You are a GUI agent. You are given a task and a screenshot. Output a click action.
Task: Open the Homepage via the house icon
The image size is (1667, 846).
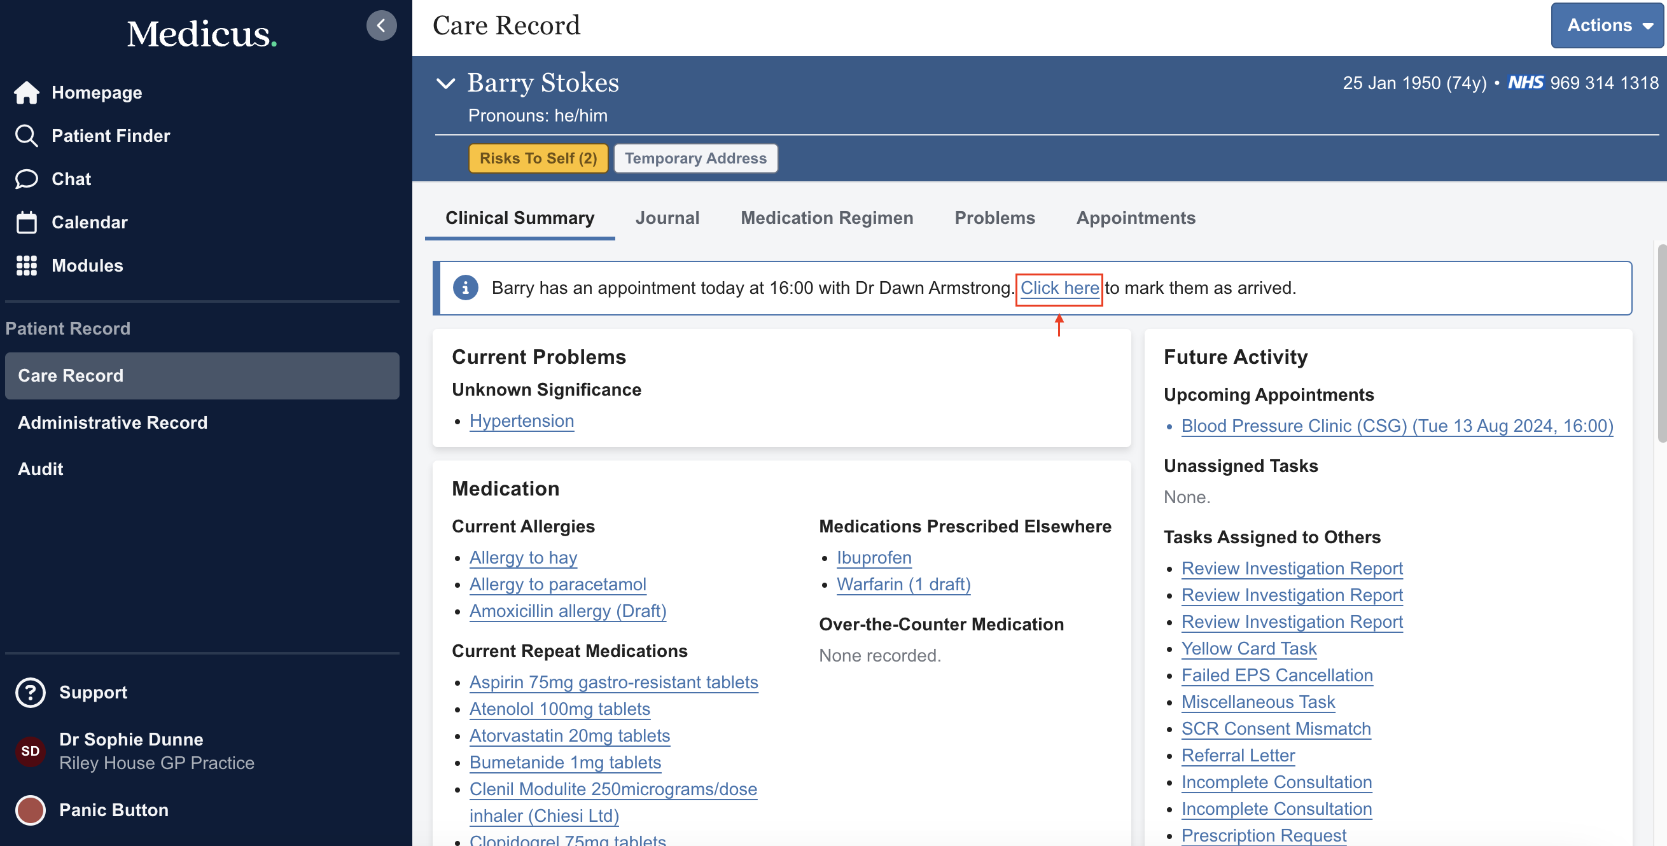(27, 92)
